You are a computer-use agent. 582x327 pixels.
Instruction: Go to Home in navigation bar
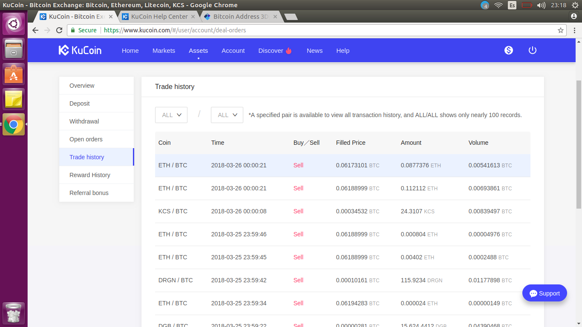point(130,50)
